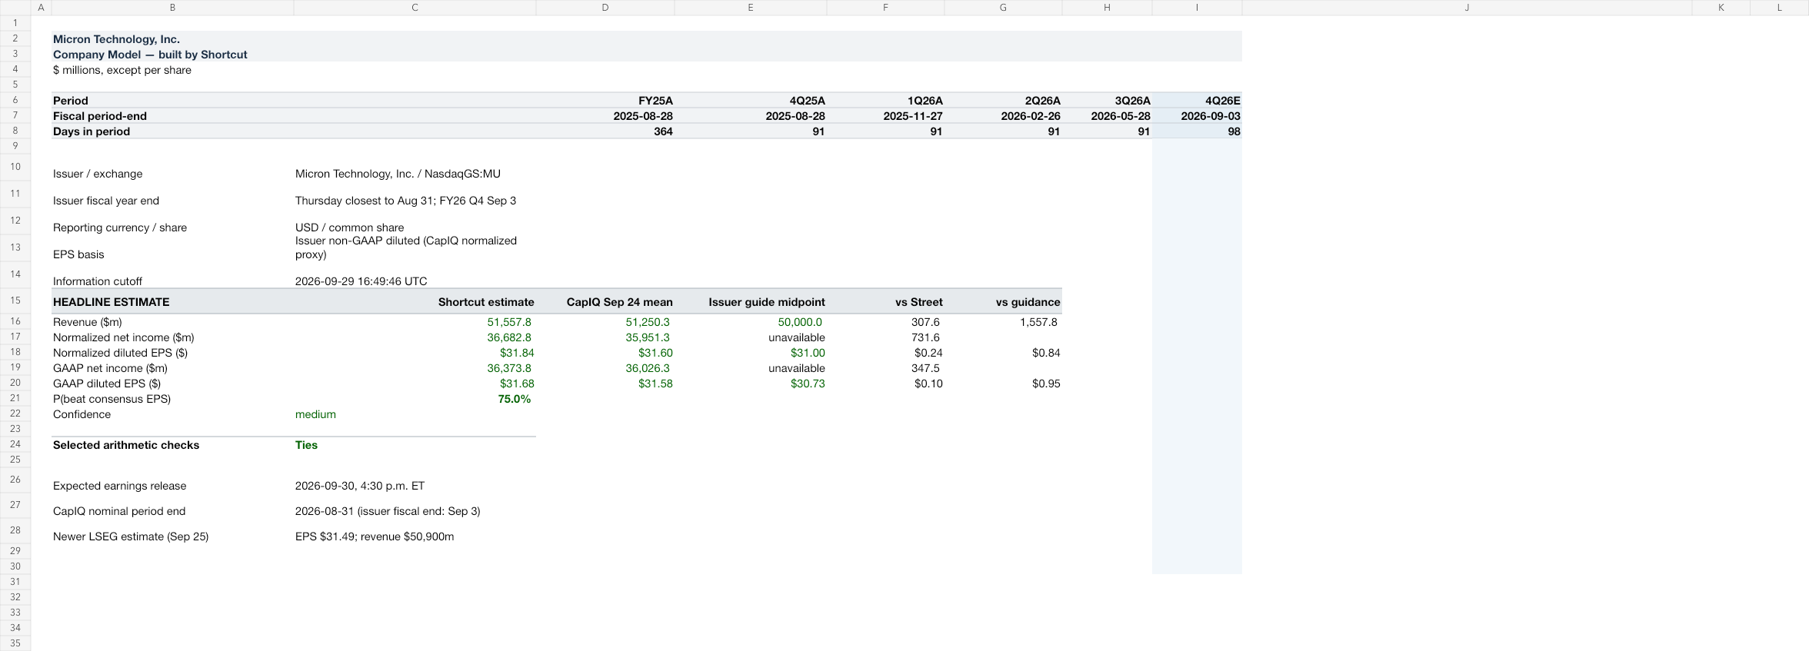Select issuer revenue guide '50,000.0'

click(751, 322)
